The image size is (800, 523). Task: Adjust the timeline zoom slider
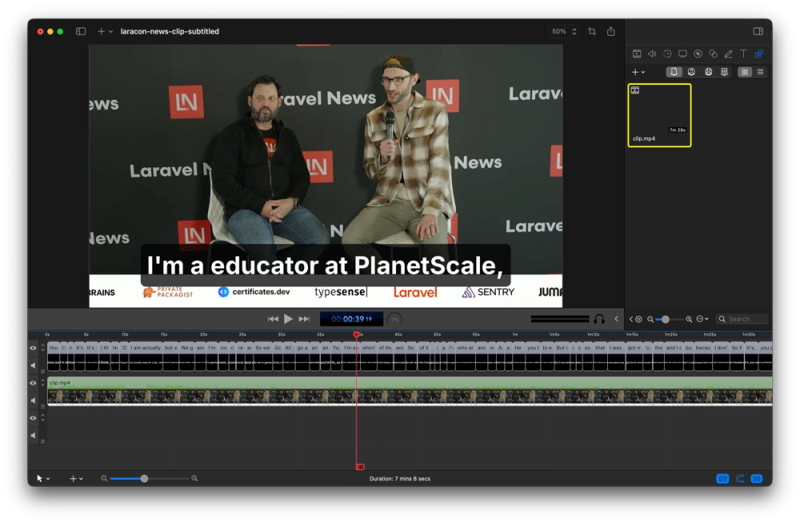click(x=144, y=478)
